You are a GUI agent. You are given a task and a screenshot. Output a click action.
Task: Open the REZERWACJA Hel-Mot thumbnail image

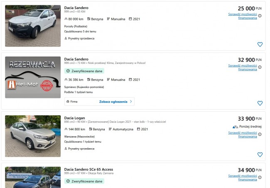click(x=33, y=77)
